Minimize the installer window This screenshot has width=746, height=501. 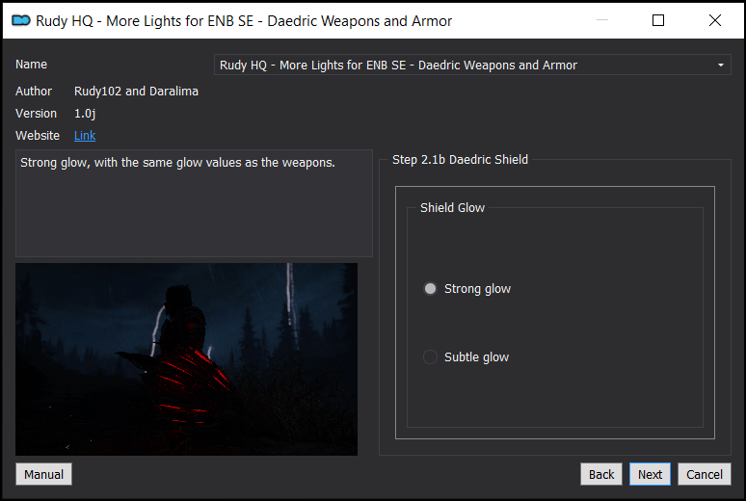[x=602, y=20]
